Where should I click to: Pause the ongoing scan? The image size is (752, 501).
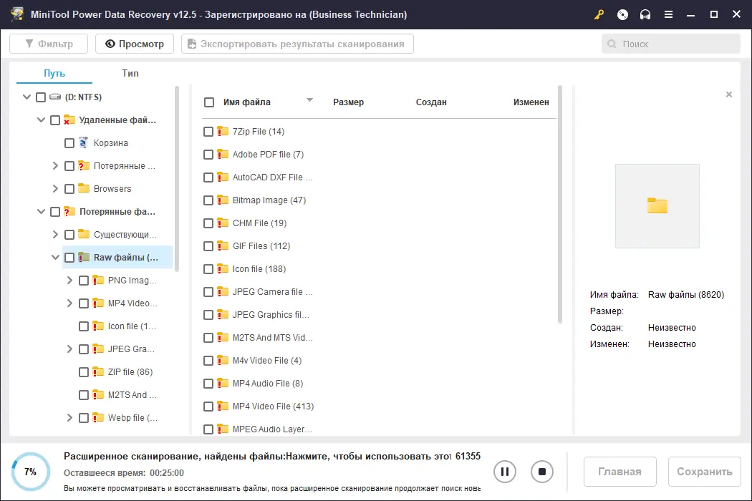point(505,471)
